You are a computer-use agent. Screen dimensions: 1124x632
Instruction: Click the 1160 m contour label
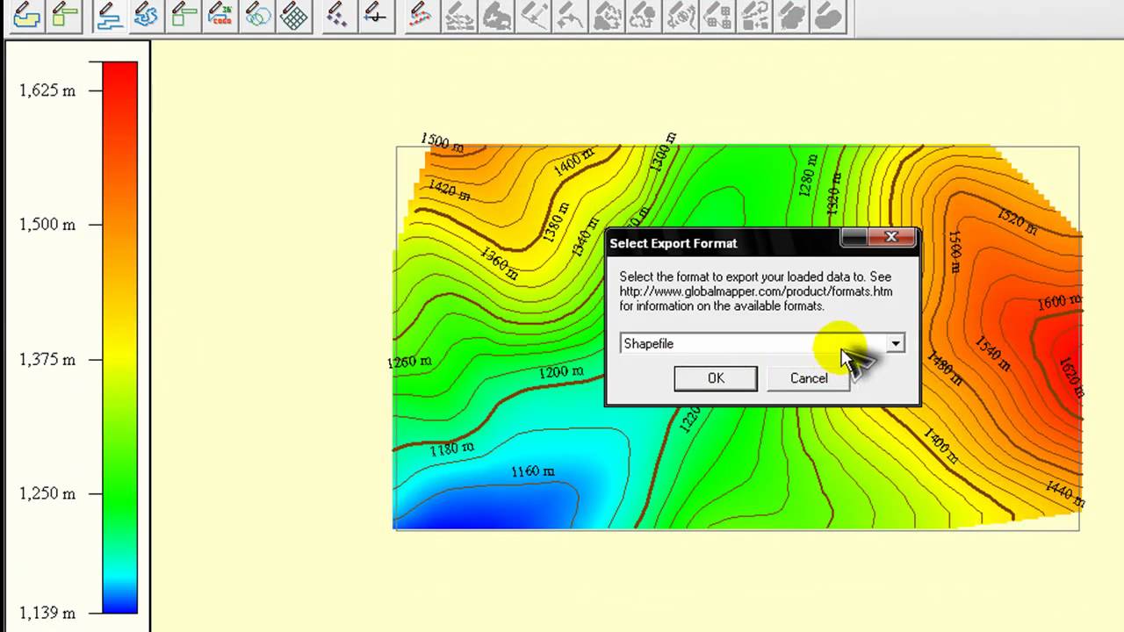(x=533, y=472)
